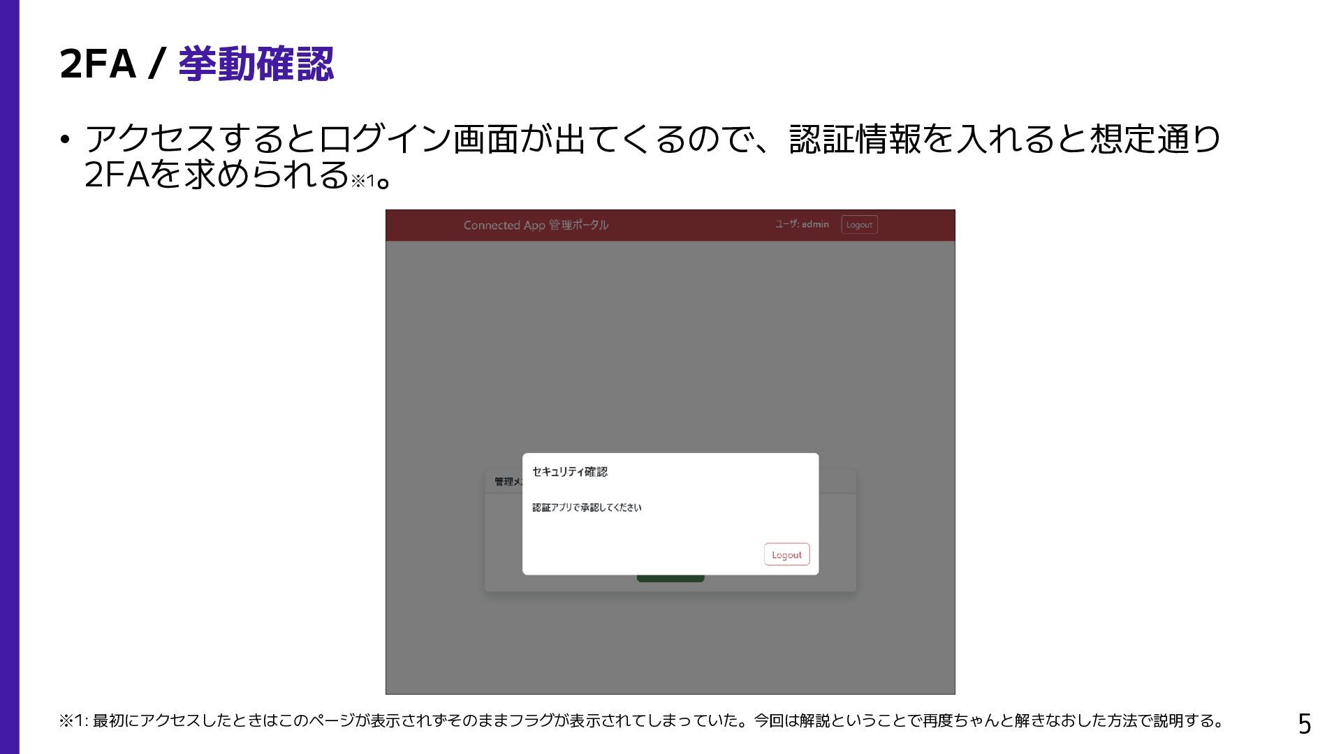
Task: Click the Connected App 管理ポータル header title
Action: pyautogui.click(x=536, y=225)
